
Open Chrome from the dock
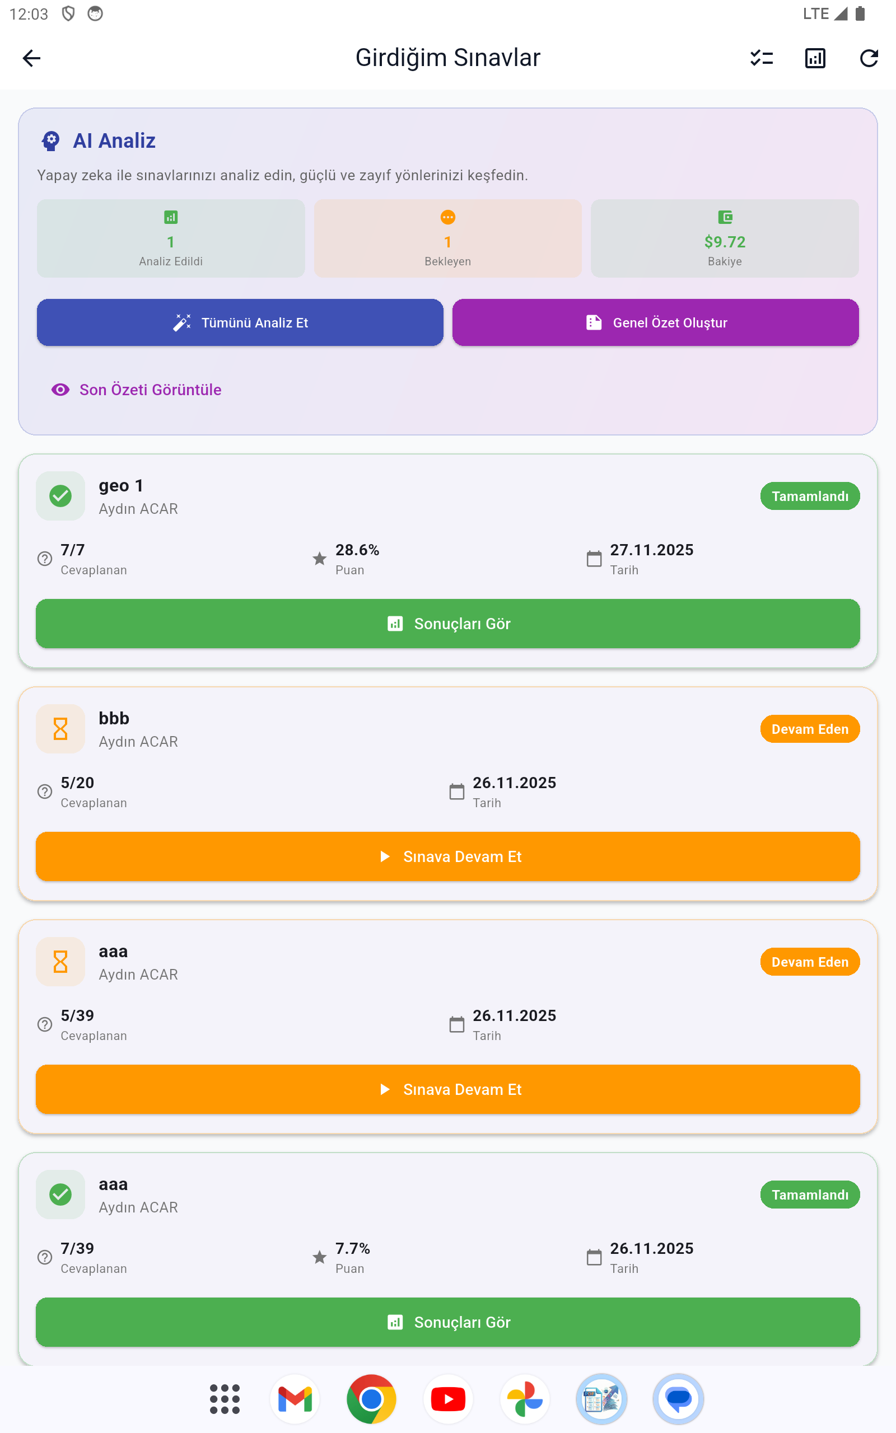[x=371, y=1399]
